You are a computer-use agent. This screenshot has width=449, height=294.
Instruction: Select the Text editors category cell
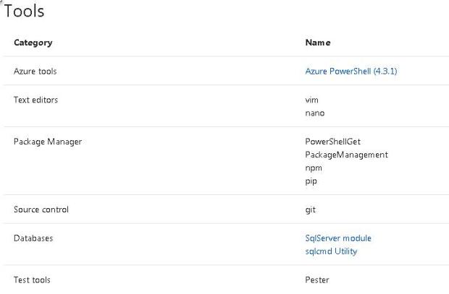35,100
